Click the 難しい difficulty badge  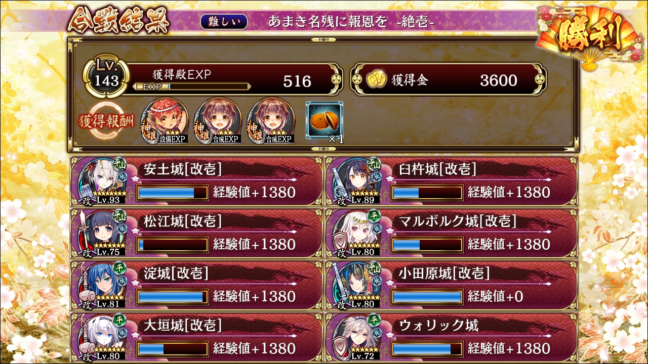[224, 21]
